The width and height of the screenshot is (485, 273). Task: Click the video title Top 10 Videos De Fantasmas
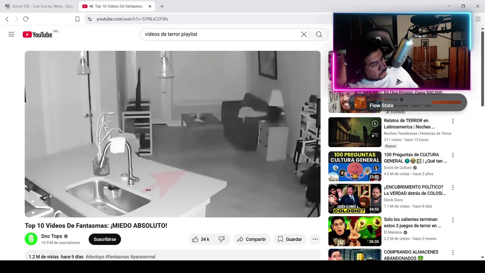[x=96, y=226]
